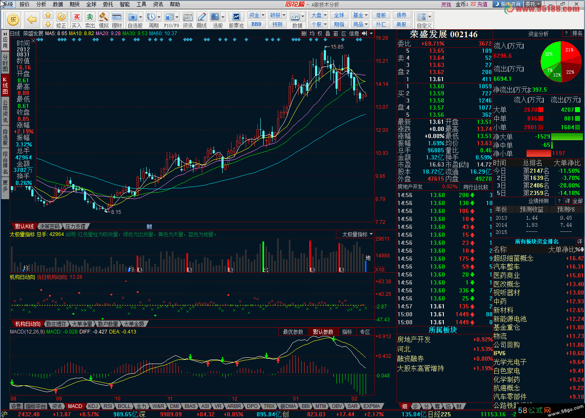
Task: Select 决策密码 tab
Action: point(50,226)
